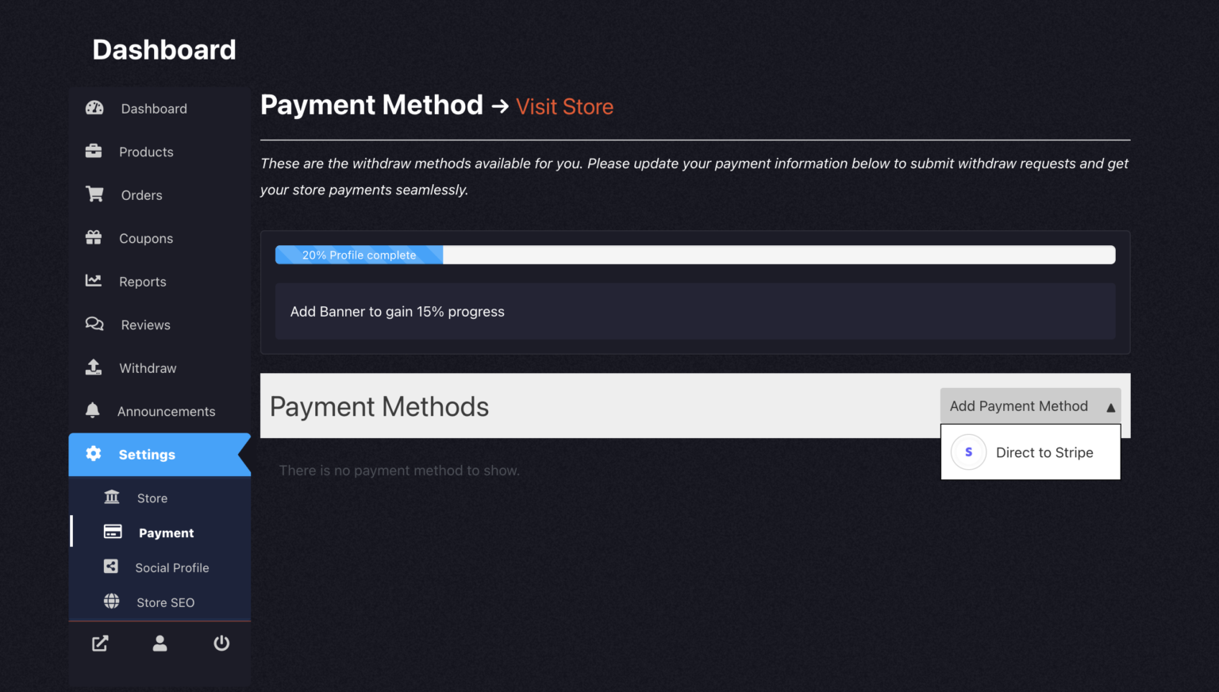Click the Social Profile share icon
The height and width of the screenshot is (692, 1219).
point(111,567)
